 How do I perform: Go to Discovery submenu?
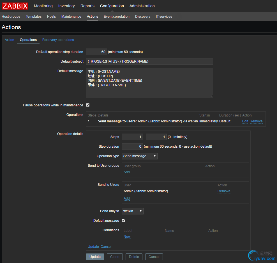click(142, 17)
